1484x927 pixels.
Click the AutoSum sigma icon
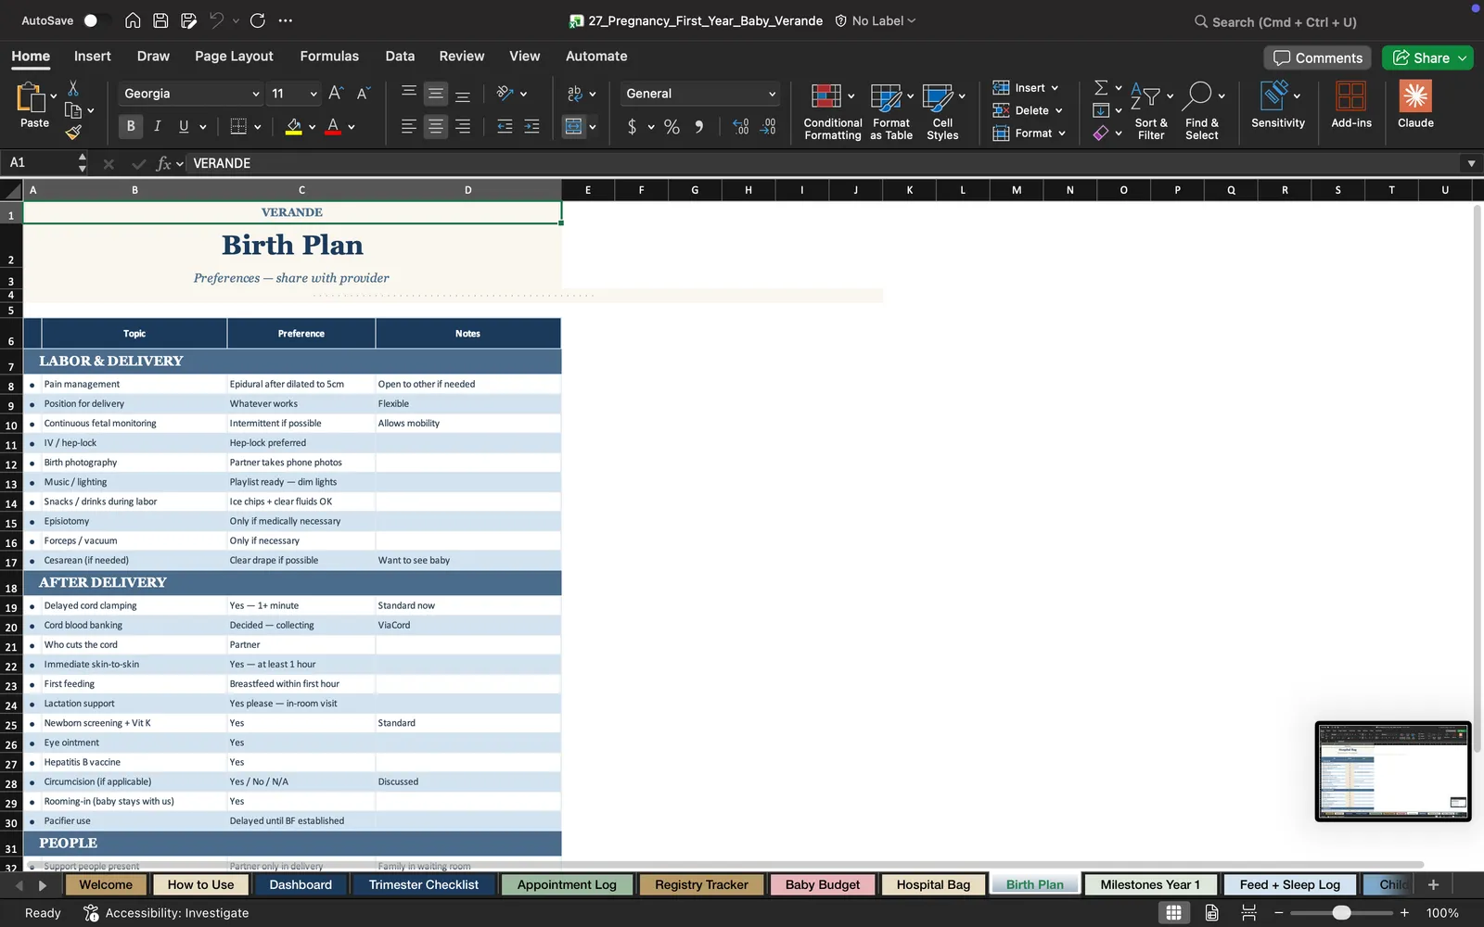[x=1101, y=87]
